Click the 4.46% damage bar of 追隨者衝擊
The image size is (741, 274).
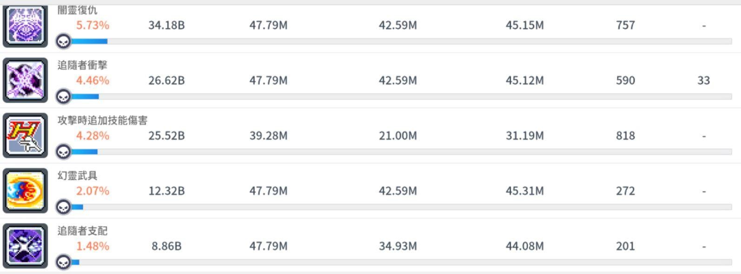coord(401,97)
